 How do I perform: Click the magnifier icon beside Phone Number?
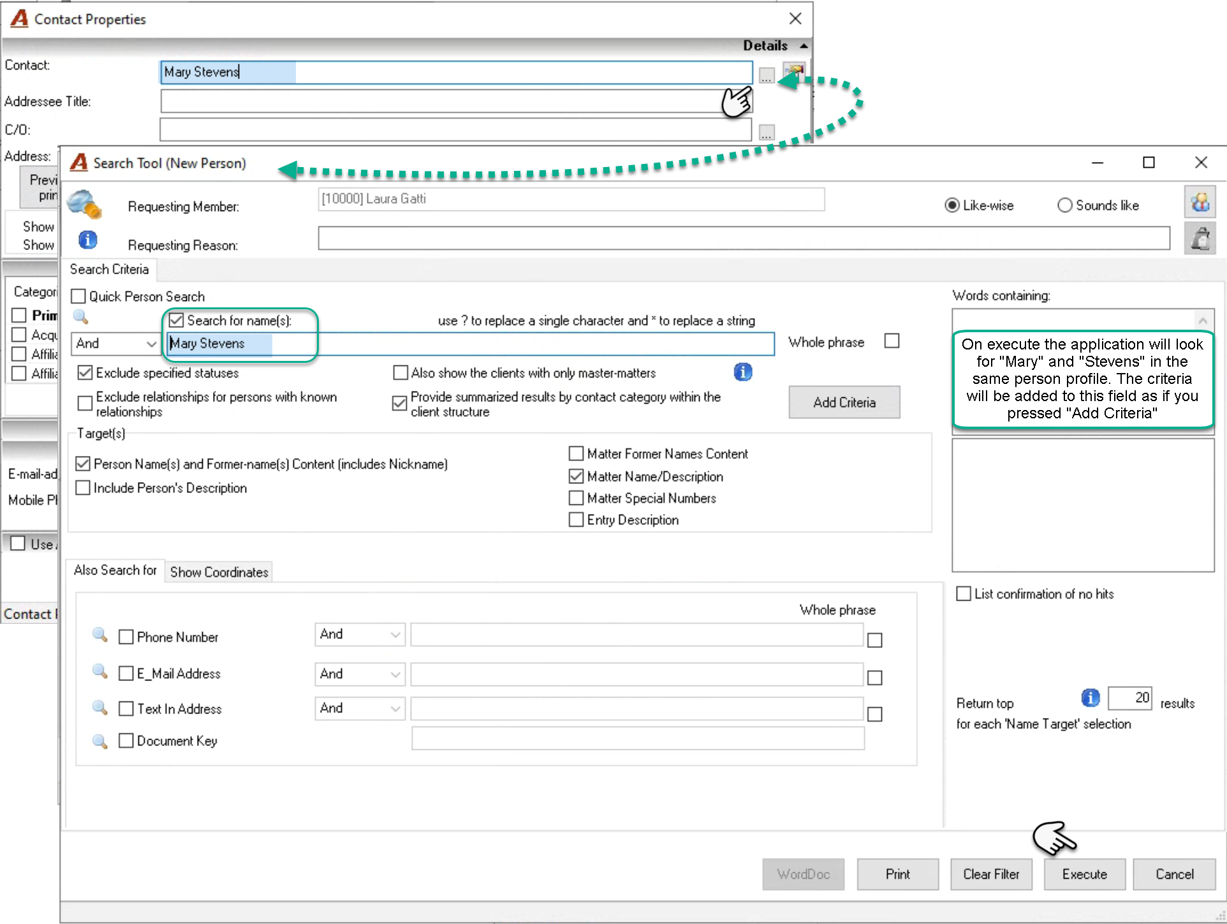99,634
